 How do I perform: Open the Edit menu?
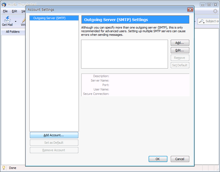click(x=14, y=11)
